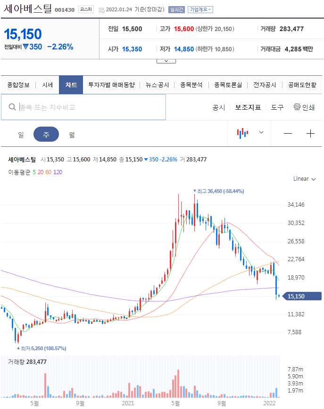Open the 보조지표 indicators menu

point(248,107)
